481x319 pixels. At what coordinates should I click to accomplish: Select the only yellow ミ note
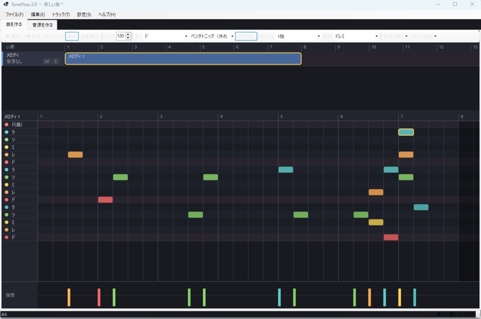tap(376, 222)
